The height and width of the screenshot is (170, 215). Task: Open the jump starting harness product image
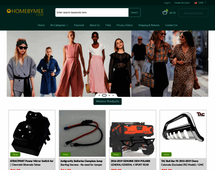[x=82, y=133]
